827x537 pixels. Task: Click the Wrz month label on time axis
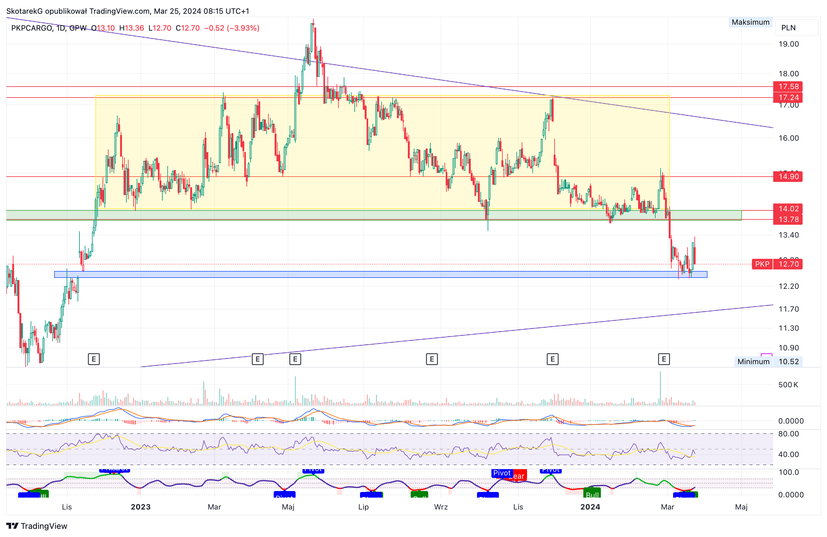pos(441,507)
